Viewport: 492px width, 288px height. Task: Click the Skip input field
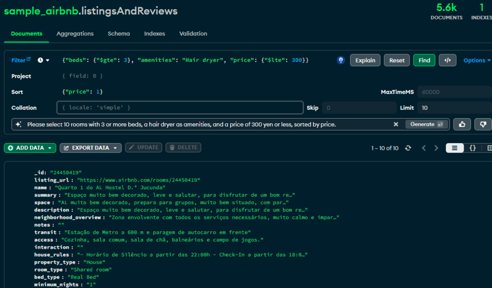coord(359,108)
